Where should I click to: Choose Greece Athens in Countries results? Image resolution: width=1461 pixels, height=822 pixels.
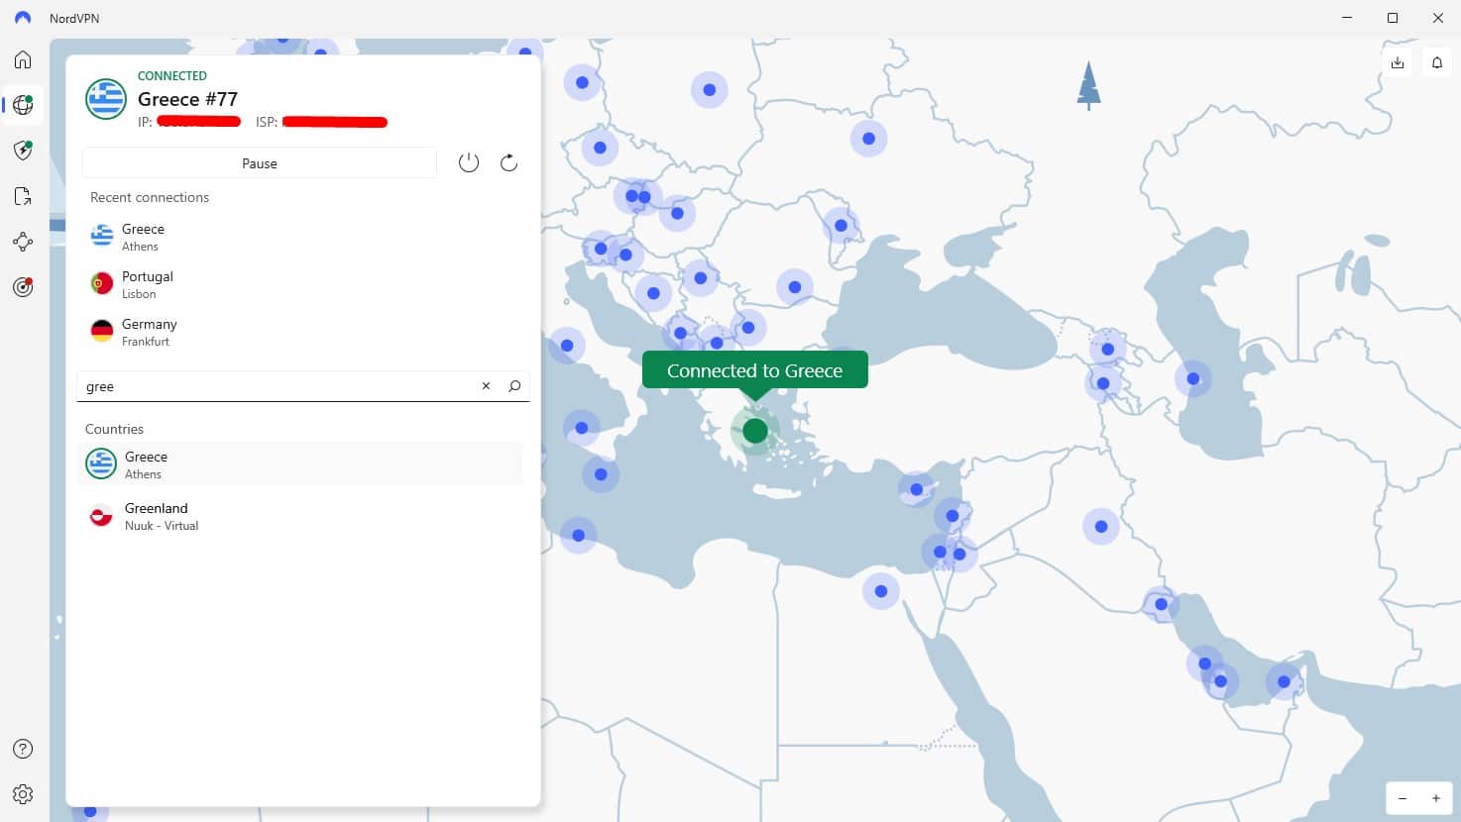point(300,464)
